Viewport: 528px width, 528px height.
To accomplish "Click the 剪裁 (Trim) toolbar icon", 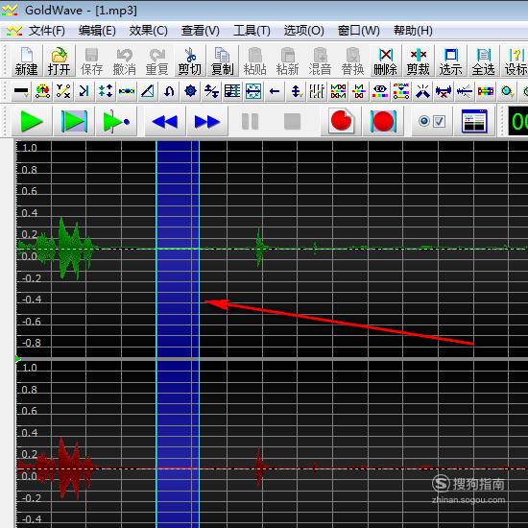I will point(418,61).
